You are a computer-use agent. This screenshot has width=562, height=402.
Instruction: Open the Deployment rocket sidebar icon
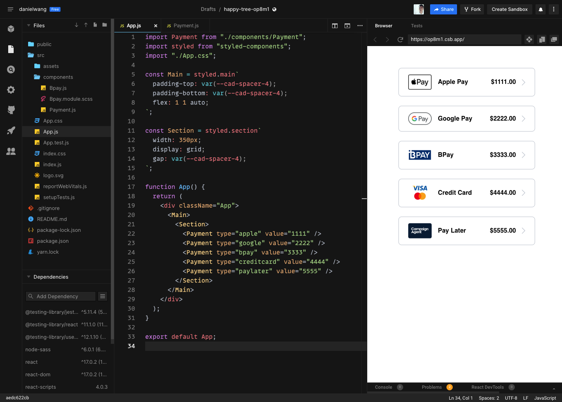[11, 130]
